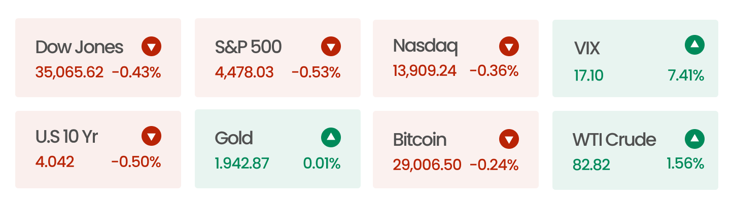The width and height of the screenshot is (732, 205).
Task: Click the S&P 500 value 4,478.03
Action: 244,72
